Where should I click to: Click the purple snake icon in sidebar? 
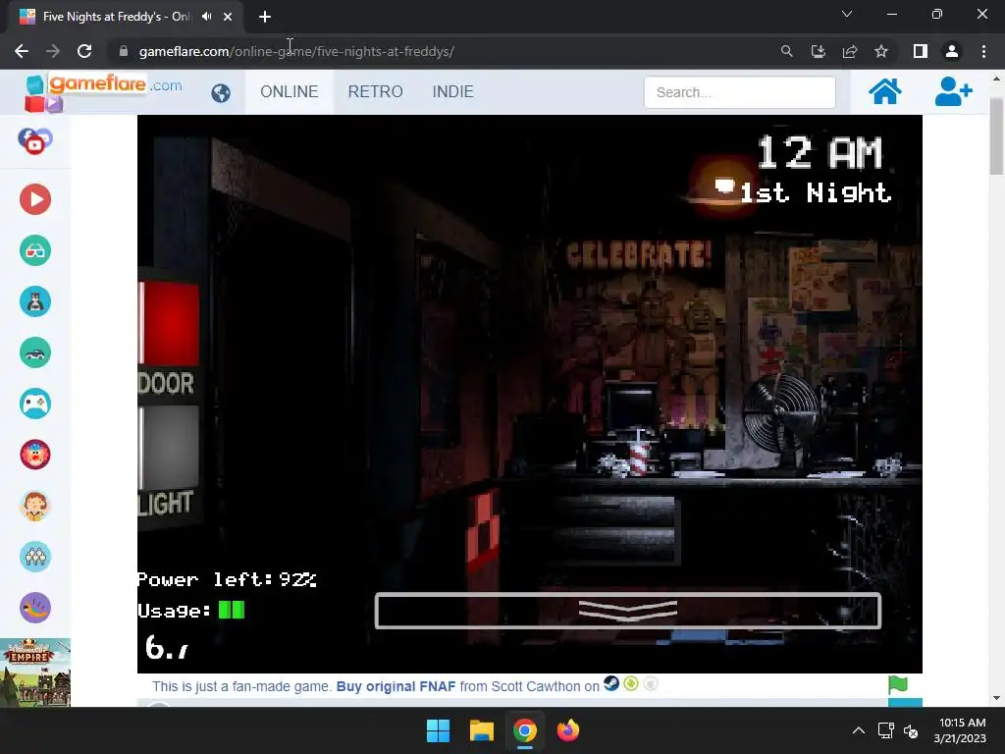35,607
